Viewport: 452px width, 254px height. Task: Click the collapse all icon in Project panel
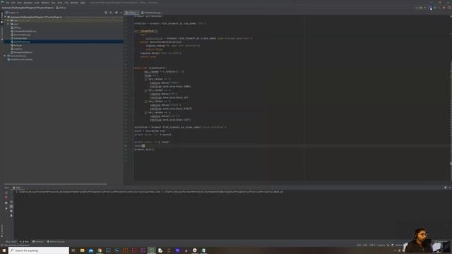111,13
